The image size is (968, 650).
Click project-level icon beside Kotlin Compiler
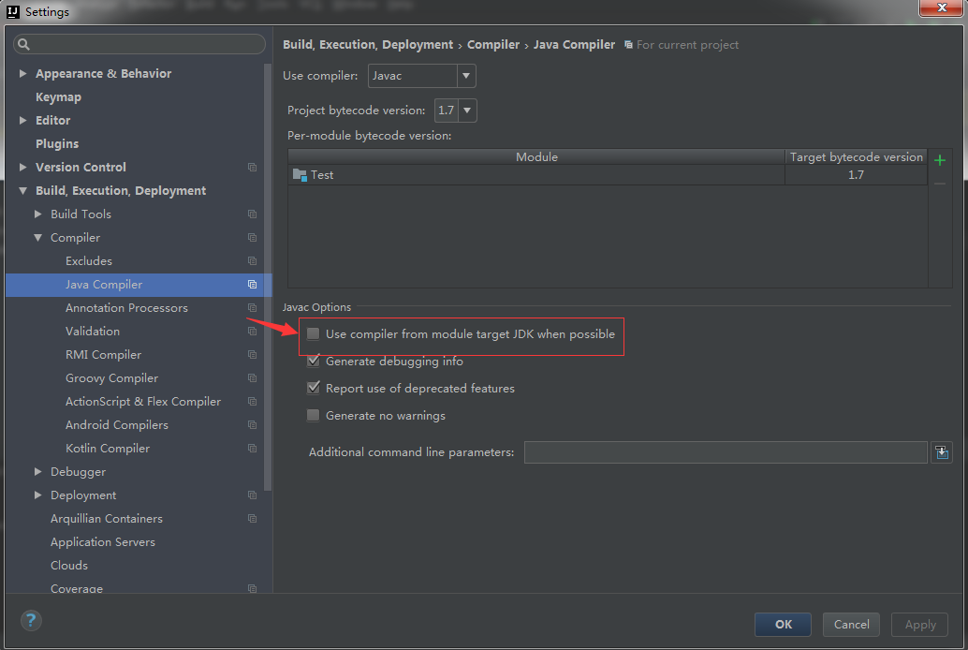(252, 448)
